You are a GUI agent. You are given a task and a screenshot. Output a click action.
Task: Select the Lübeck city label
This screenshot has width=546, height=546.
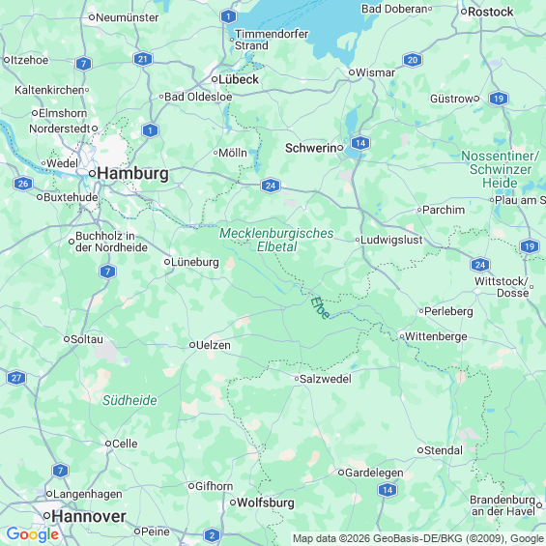(x=239, y=79)
